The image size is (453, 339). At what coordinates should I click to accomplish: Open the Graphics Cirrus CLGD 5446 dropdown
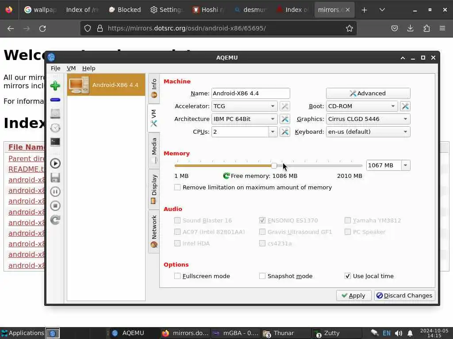pos(368,119)
